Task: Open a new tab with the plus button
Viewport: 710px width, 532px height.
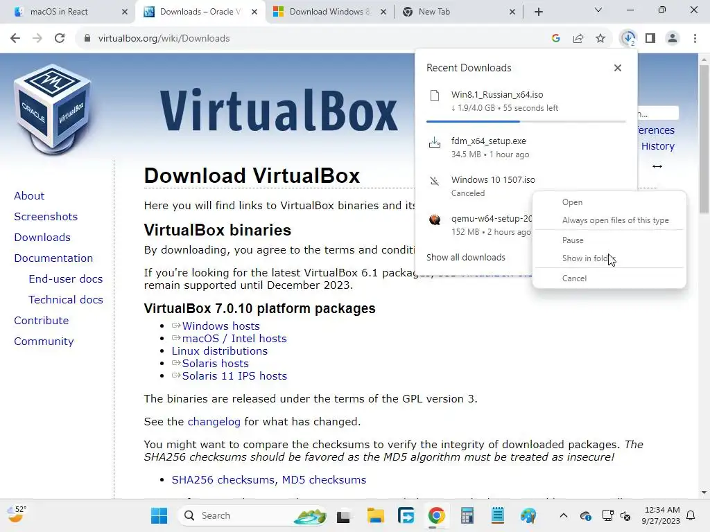Action: pyautogui.click(x=538, y=12)
